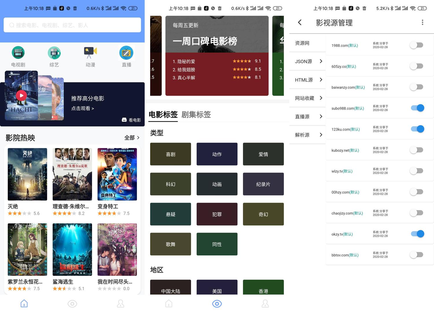The image size is (434, 313).
Task: Tap the red play button on Hachi poster
Action: click(21, 95)
